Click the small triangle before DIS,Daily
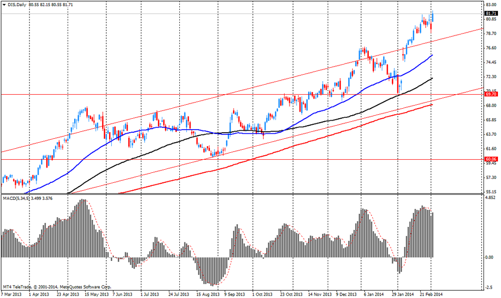This screenshot has width=501, height=298. pos(4,5)
